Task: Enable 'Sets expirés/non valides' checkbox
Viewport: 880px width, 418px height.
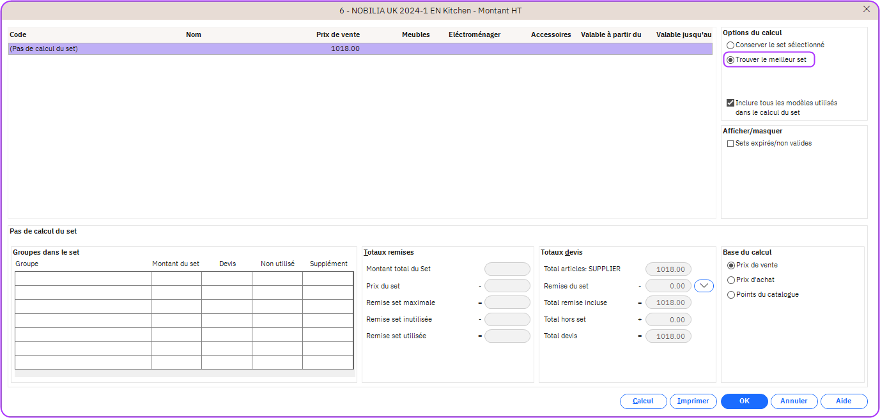Action: pyautogui.click(x=730, y=144)
